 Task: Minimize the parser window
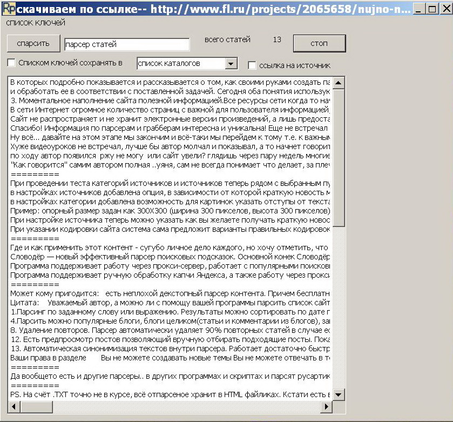418,9
